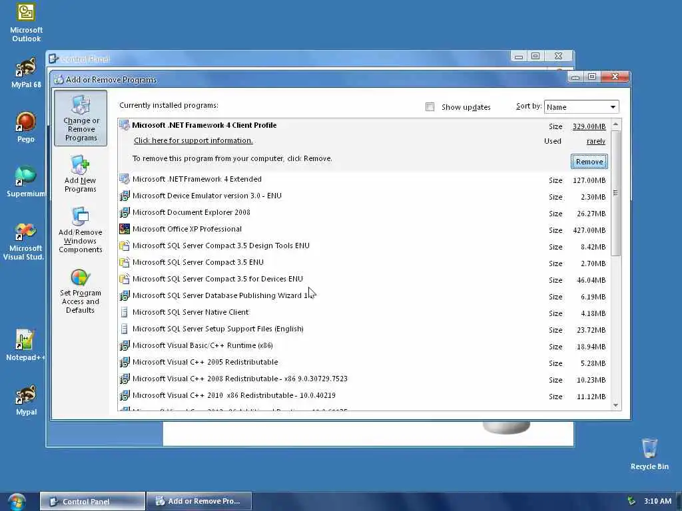
Task: Click Microsoft Device Emulator entry icon
Action: pyautogui.click(x=125, y=196)
